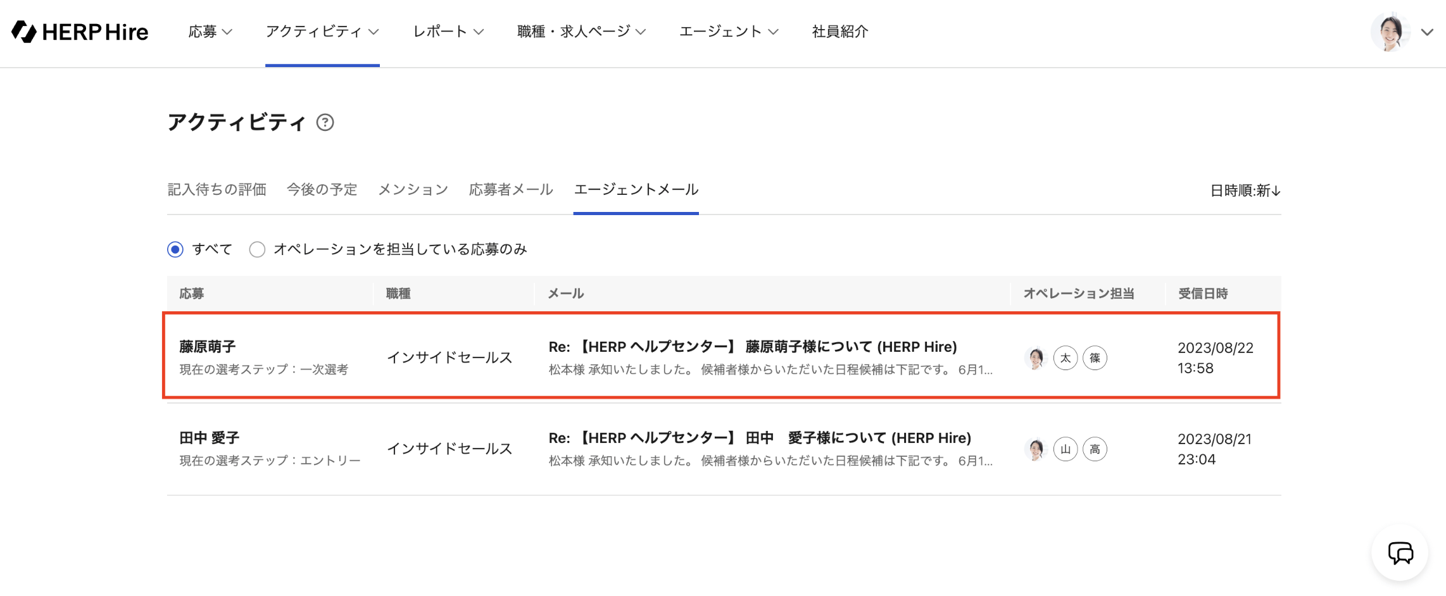Open the chat support bubble icon
The image size is (1446, 596).
(x=1400, y=553)
